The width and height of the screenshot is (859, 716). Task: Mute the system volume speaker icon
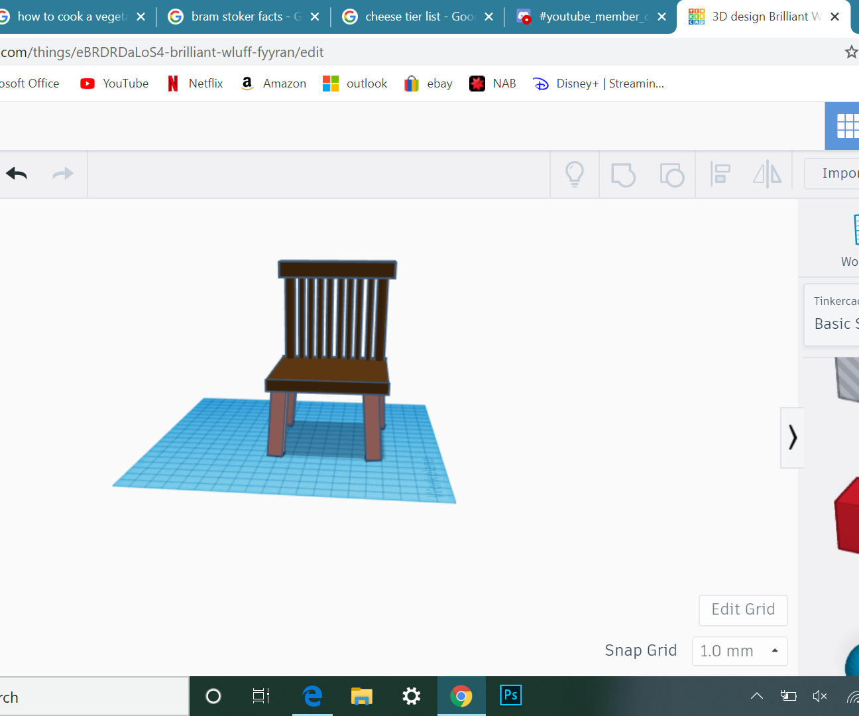click(820, 696)
